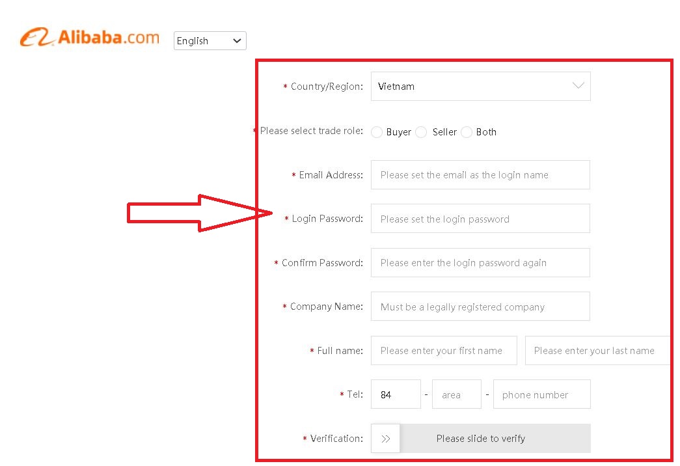680x466 pixels.
Task: Click the Login Password label text
Action: tap(327, 219)
